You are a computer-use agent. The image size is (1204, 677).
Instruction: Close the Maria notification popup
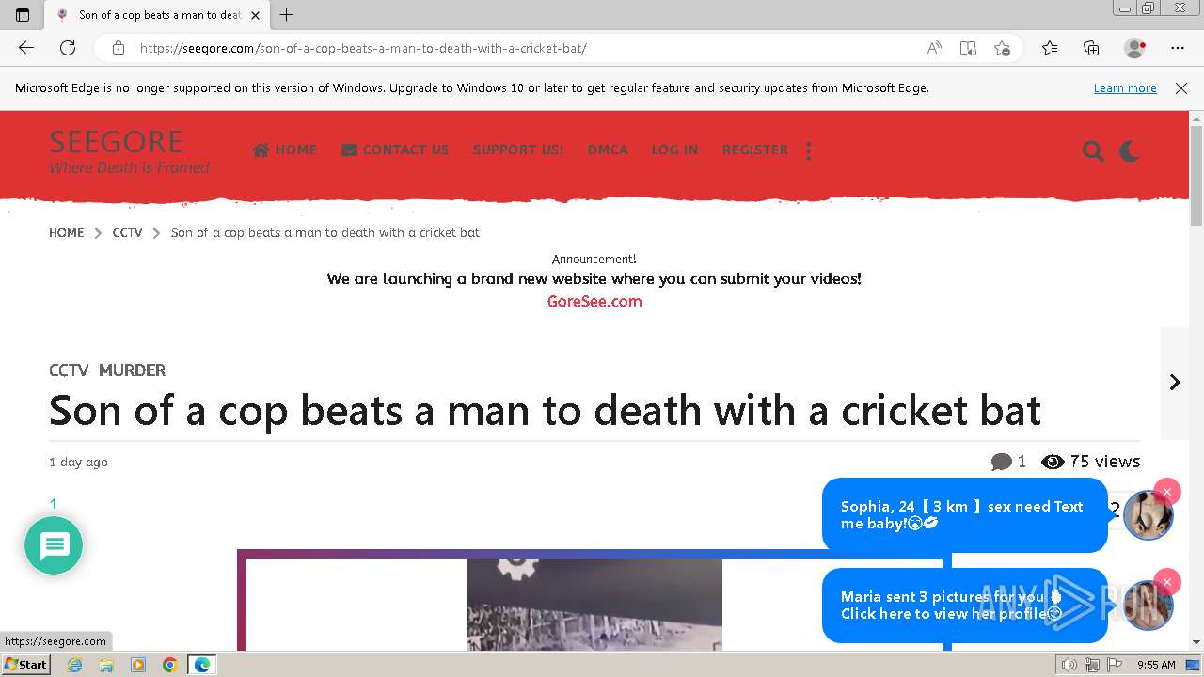point(1167,582)
